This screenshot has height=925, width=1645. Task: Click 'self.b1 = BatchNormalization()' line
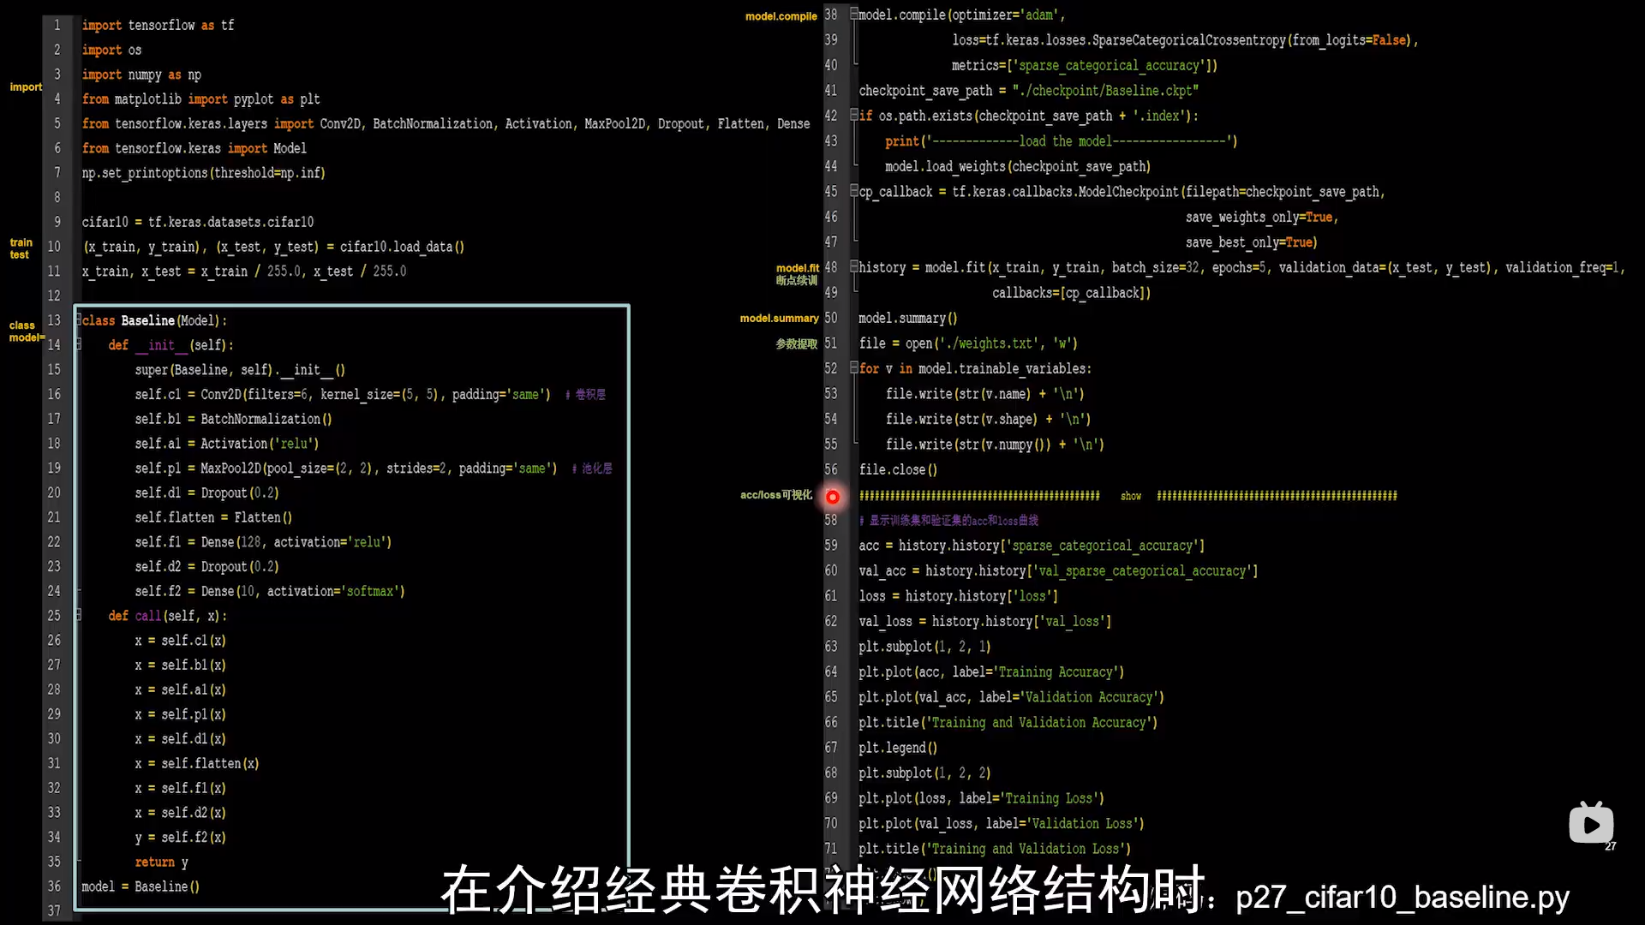(233, 419)
